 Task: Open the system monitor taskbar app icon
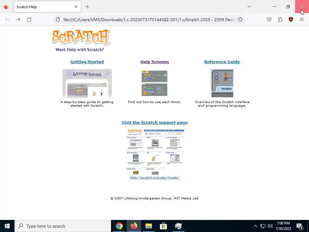[x=178, y=226]
